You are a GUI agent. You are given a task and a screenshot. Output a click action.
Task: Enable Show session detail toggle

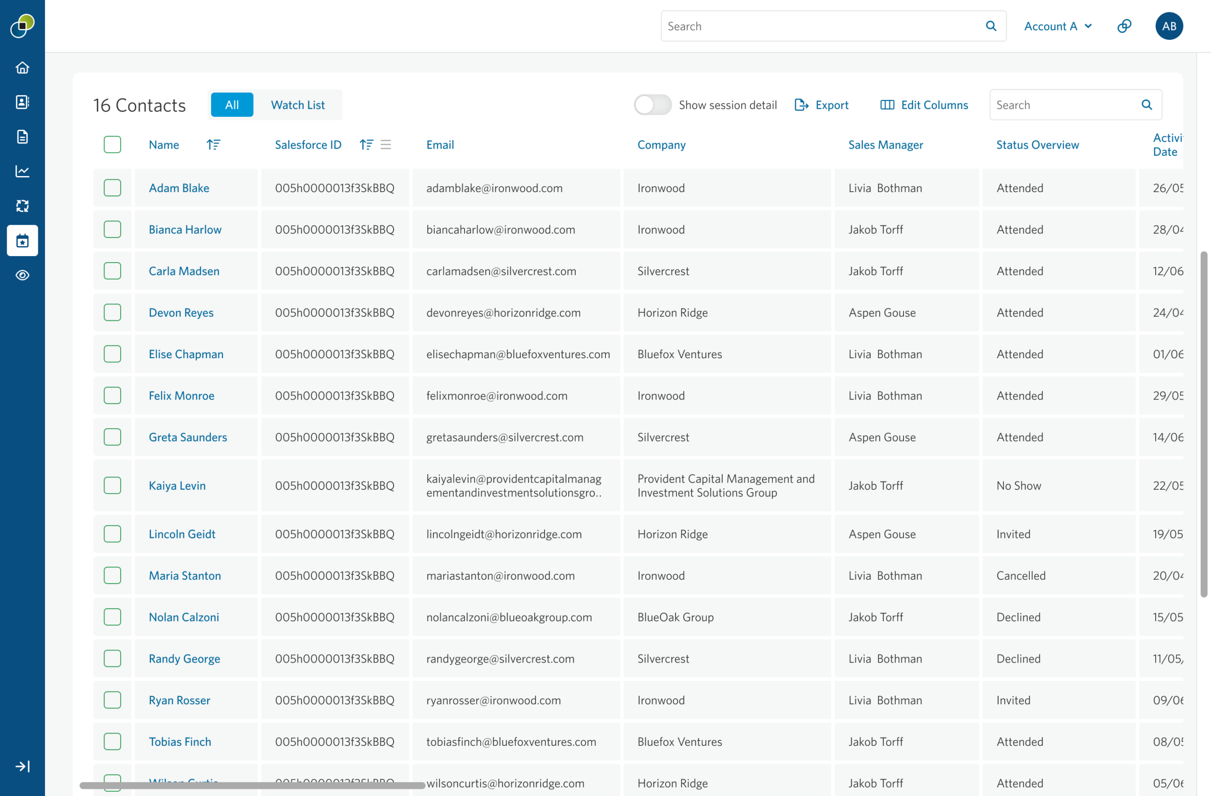pyautogui.click(x=652, y=105)
